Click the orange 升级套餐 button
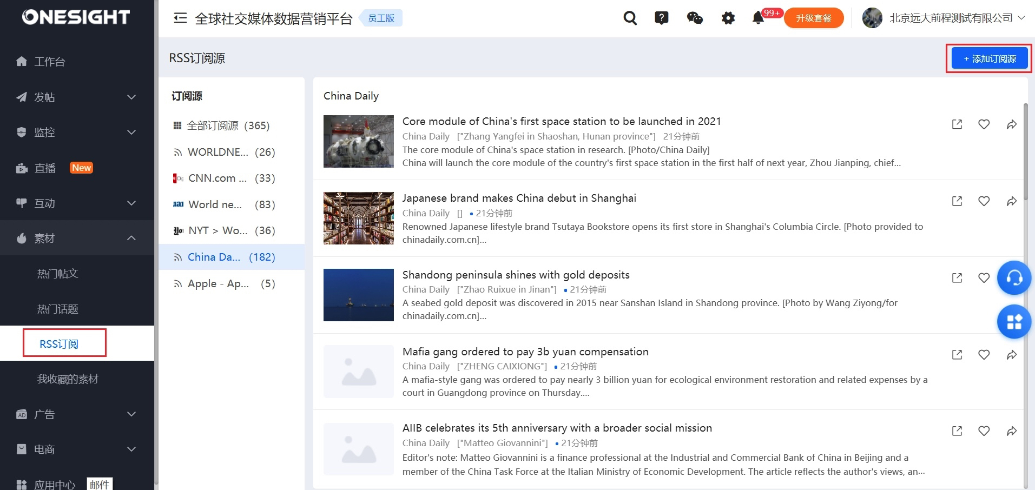Screen dimensions: 1035x490 (813, 18)
